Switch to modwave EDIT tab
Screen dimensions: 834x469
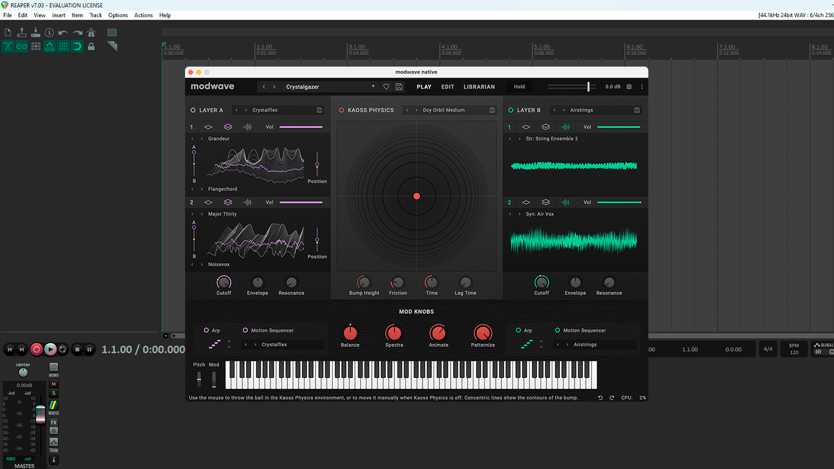click(448, 87)
